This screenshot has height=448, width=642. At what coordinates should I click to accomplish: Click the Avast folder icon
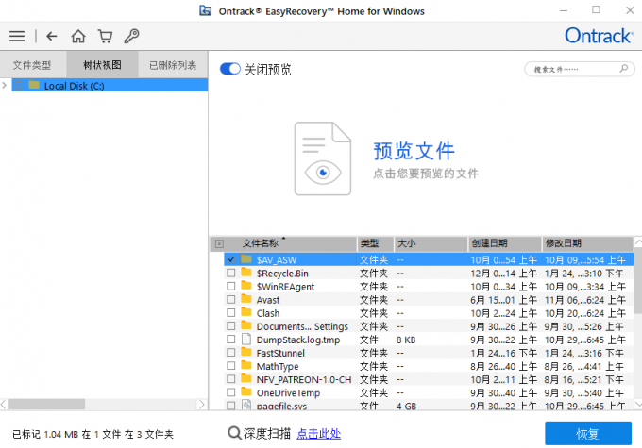coord(246,299)
